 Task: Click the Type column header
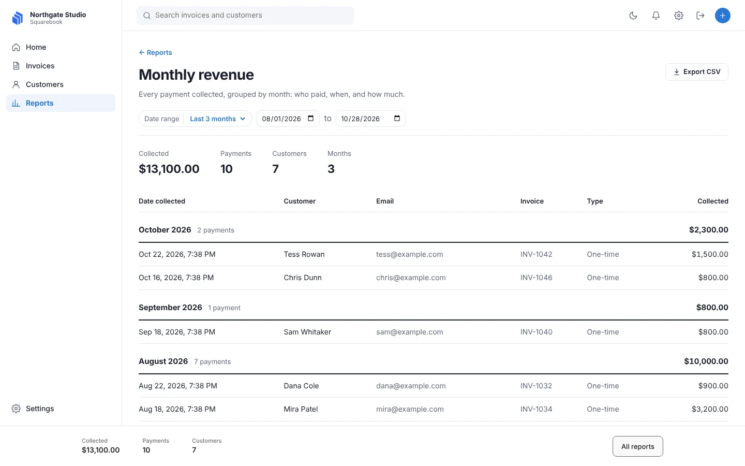coord(595,201)
